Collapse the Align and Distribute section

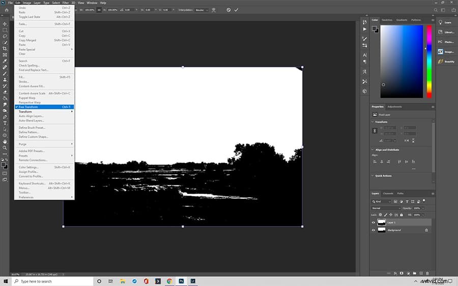pyautogui.click(x=373, y=149)
